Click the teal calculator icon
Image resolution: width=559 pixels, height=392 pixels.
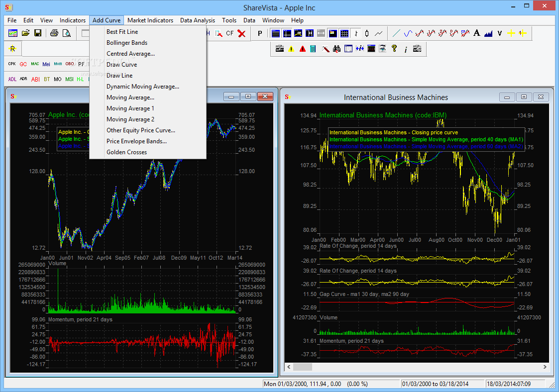pyautogui.click(x=313, y=49)
